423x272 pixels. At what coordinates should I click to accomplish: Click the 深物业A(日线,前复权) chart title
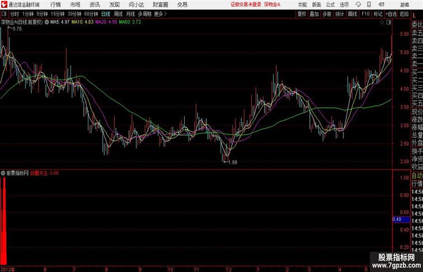(x=22, y=22)
